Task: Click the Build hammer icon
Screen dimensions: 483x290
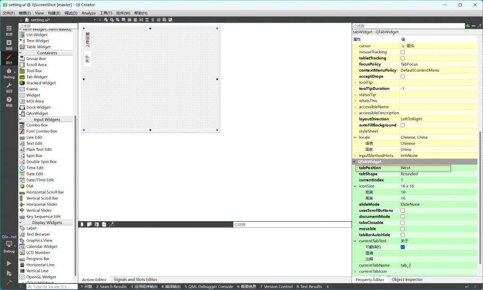Action: click(9, 282)
